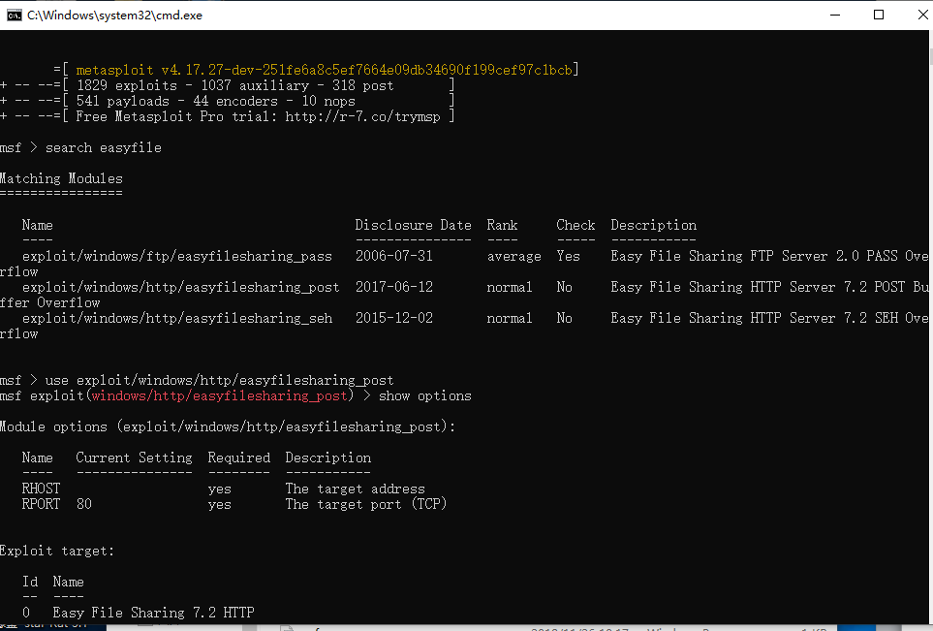Click 'yes' required value for RHOST
This screenshot has width=933, height=631.
[220, 489]
